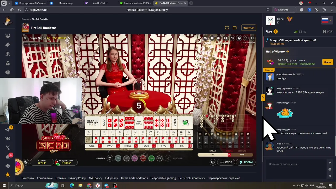
Task: Switch to Подслушано в Рыбацком tab
Action: tap(31, 3)
